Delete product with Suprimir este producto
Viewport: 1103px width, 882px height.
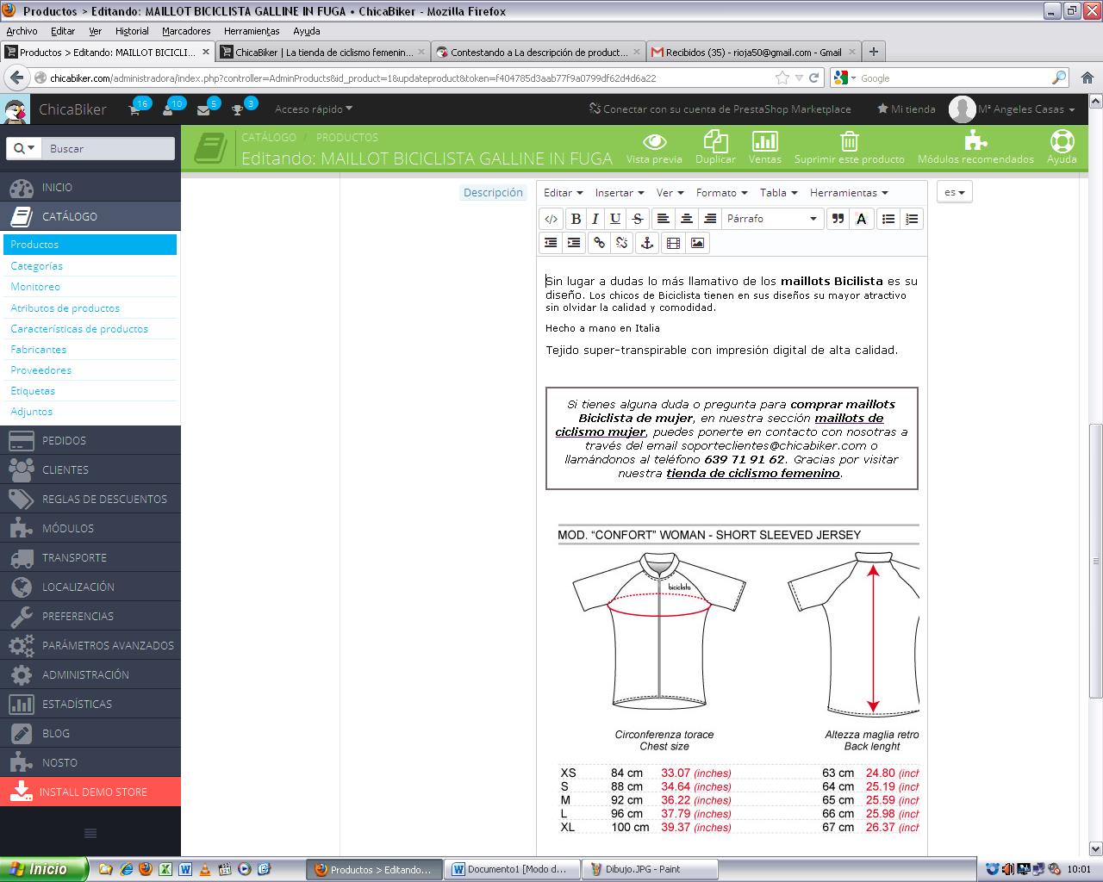pos(849,147)
